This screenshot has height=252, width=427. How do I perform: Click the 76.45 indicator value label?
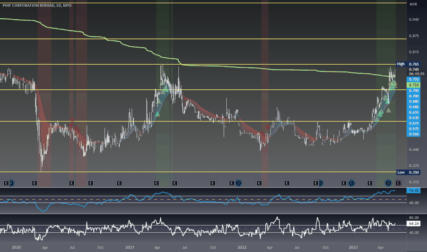click(413, 191)
